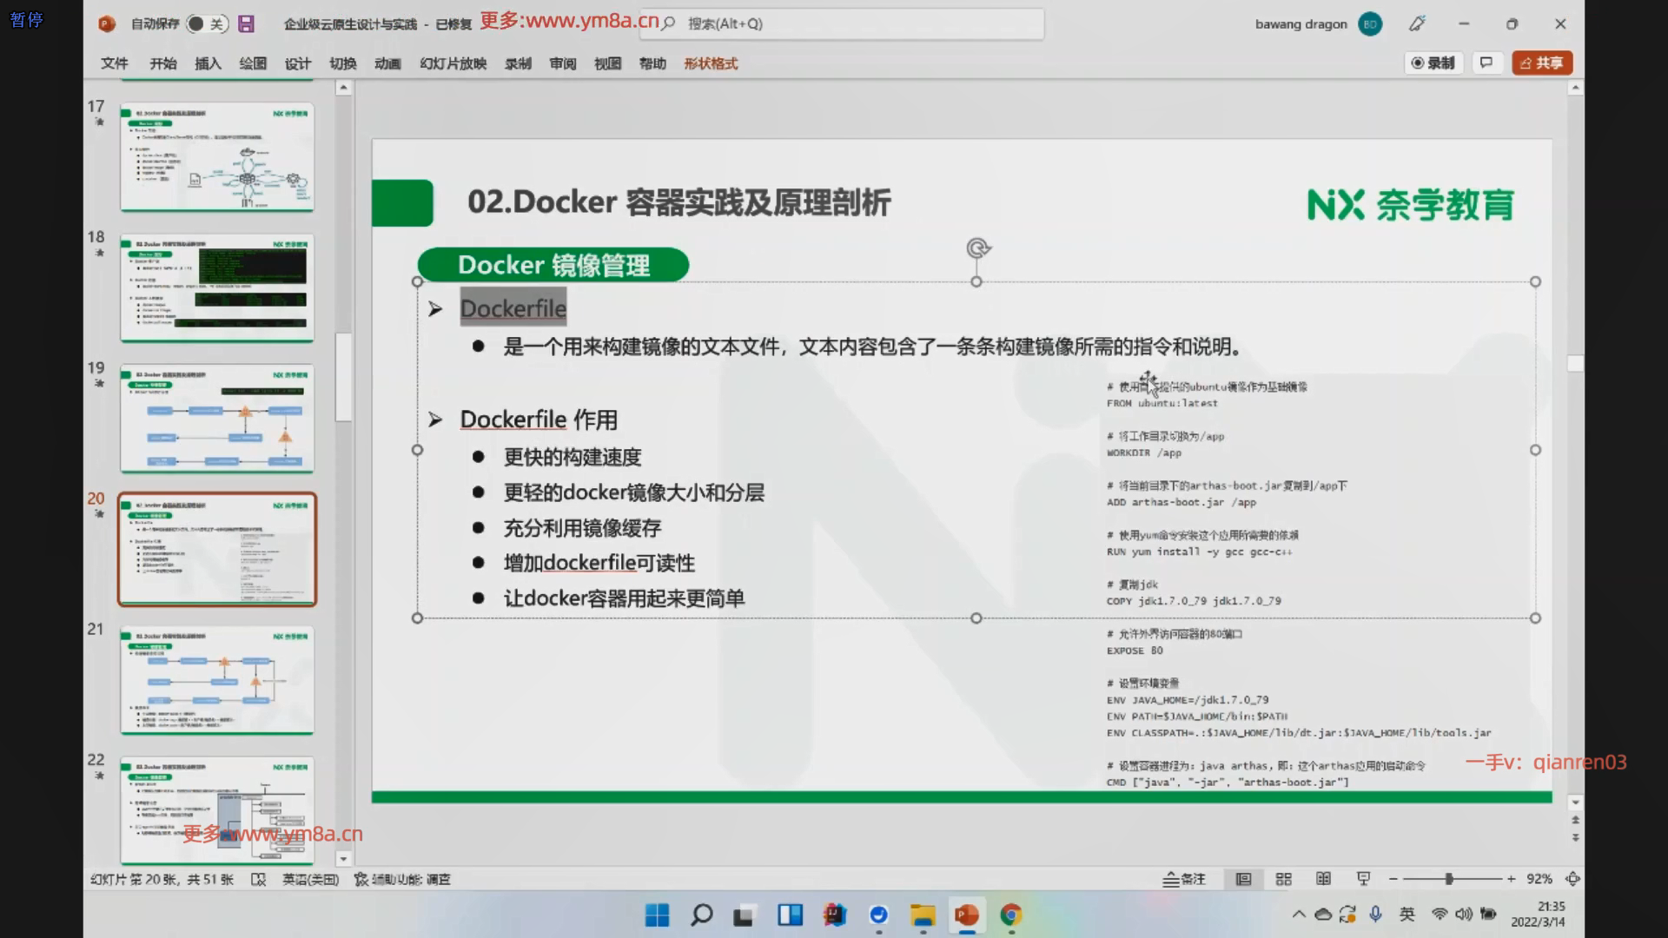Screen dimensions: 1668x938
Task: Open reading view from status bar
Action: click(1323, 879)
